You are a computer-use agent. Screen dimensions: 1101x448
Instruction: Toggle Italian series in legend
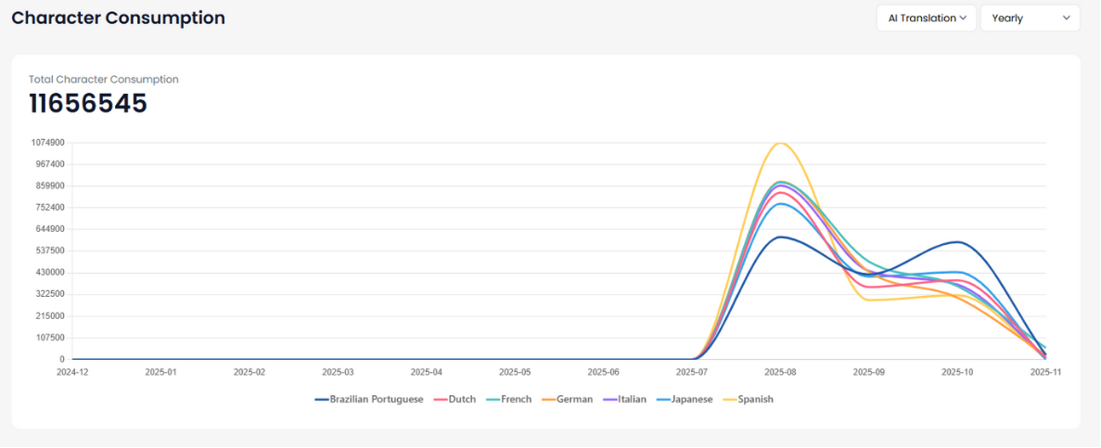[x=624, y=399]
